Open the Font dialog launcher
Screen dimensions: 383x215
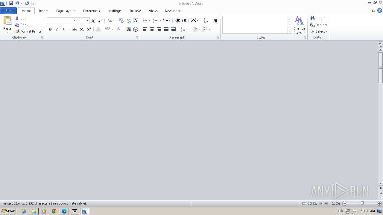137,38
